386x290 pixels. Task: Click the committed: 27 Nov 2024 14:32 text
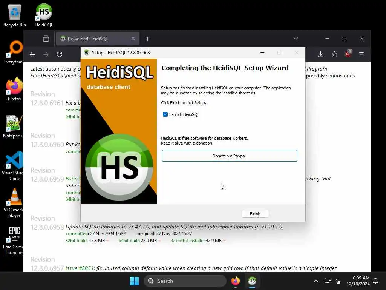tap(95, 233)
